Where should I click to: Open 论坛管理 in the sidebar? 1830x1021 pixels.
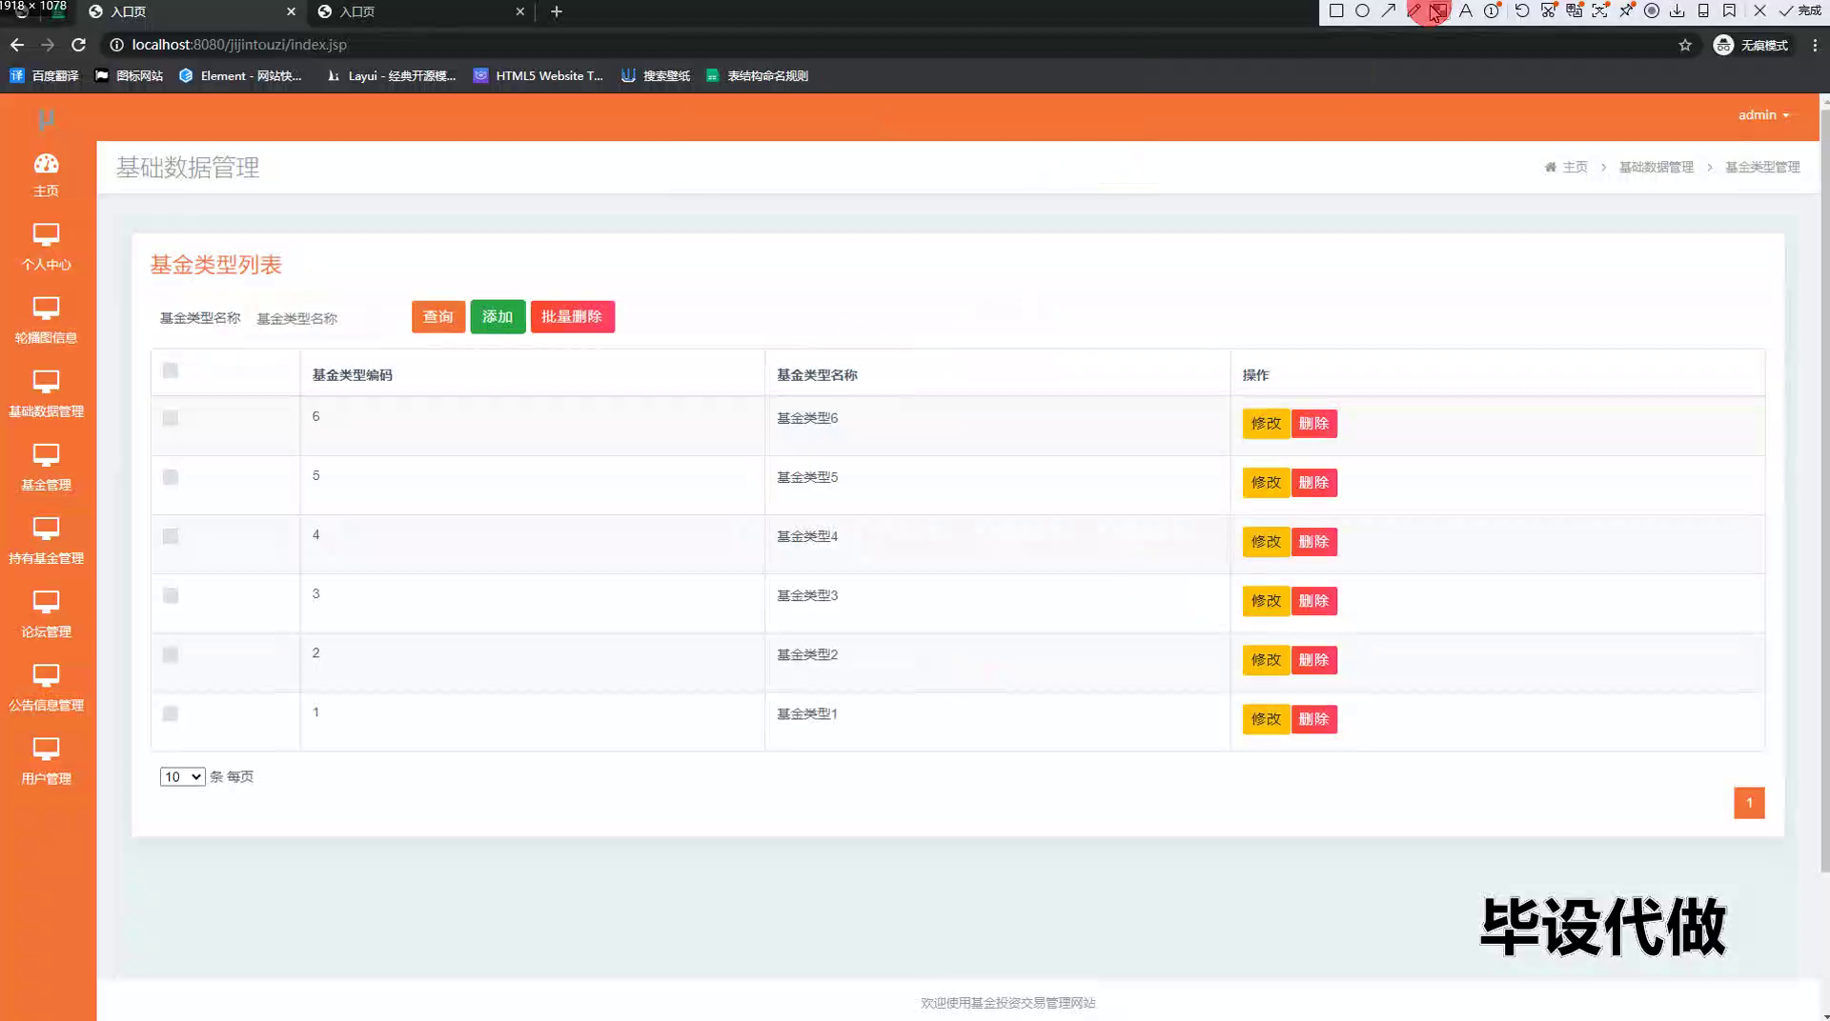click(46, 614)
